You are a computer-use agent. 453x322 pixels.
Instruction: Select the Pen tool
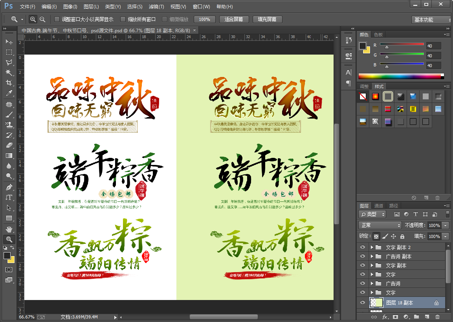(x=9, y=187)
